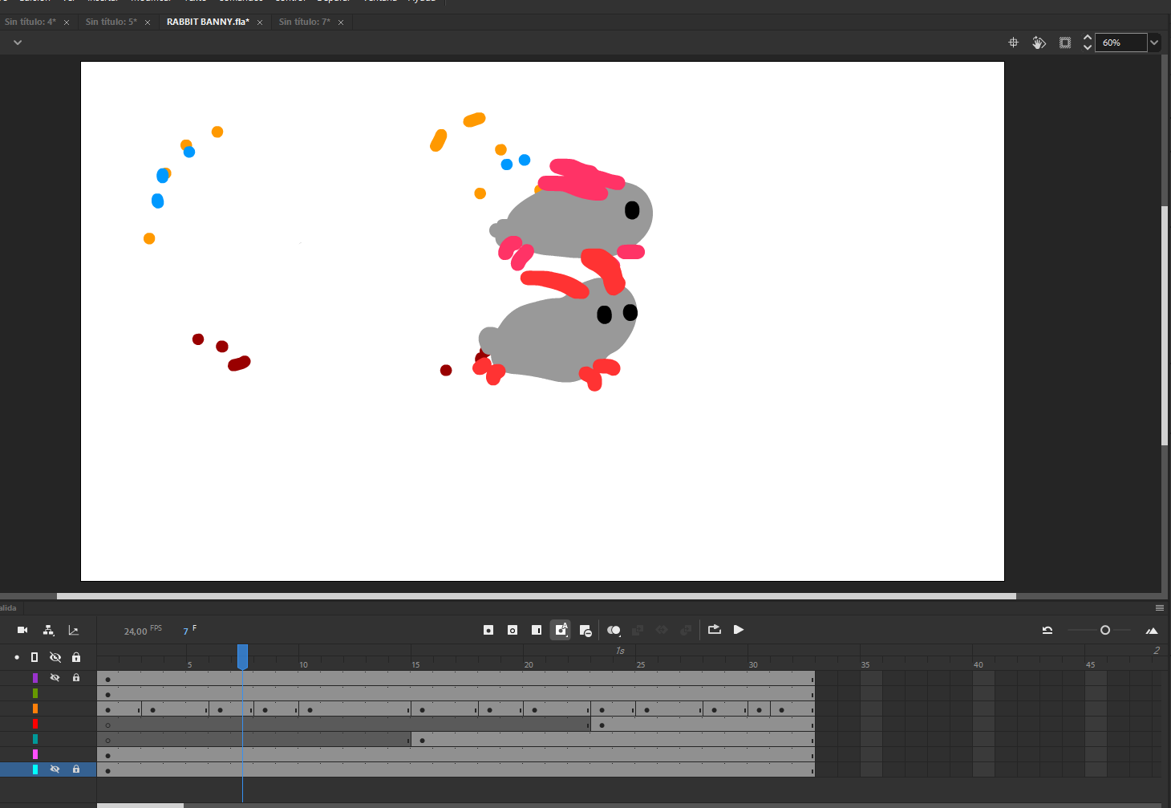
Task: Toggle the timeline camera icon
Action: [22, 630]
